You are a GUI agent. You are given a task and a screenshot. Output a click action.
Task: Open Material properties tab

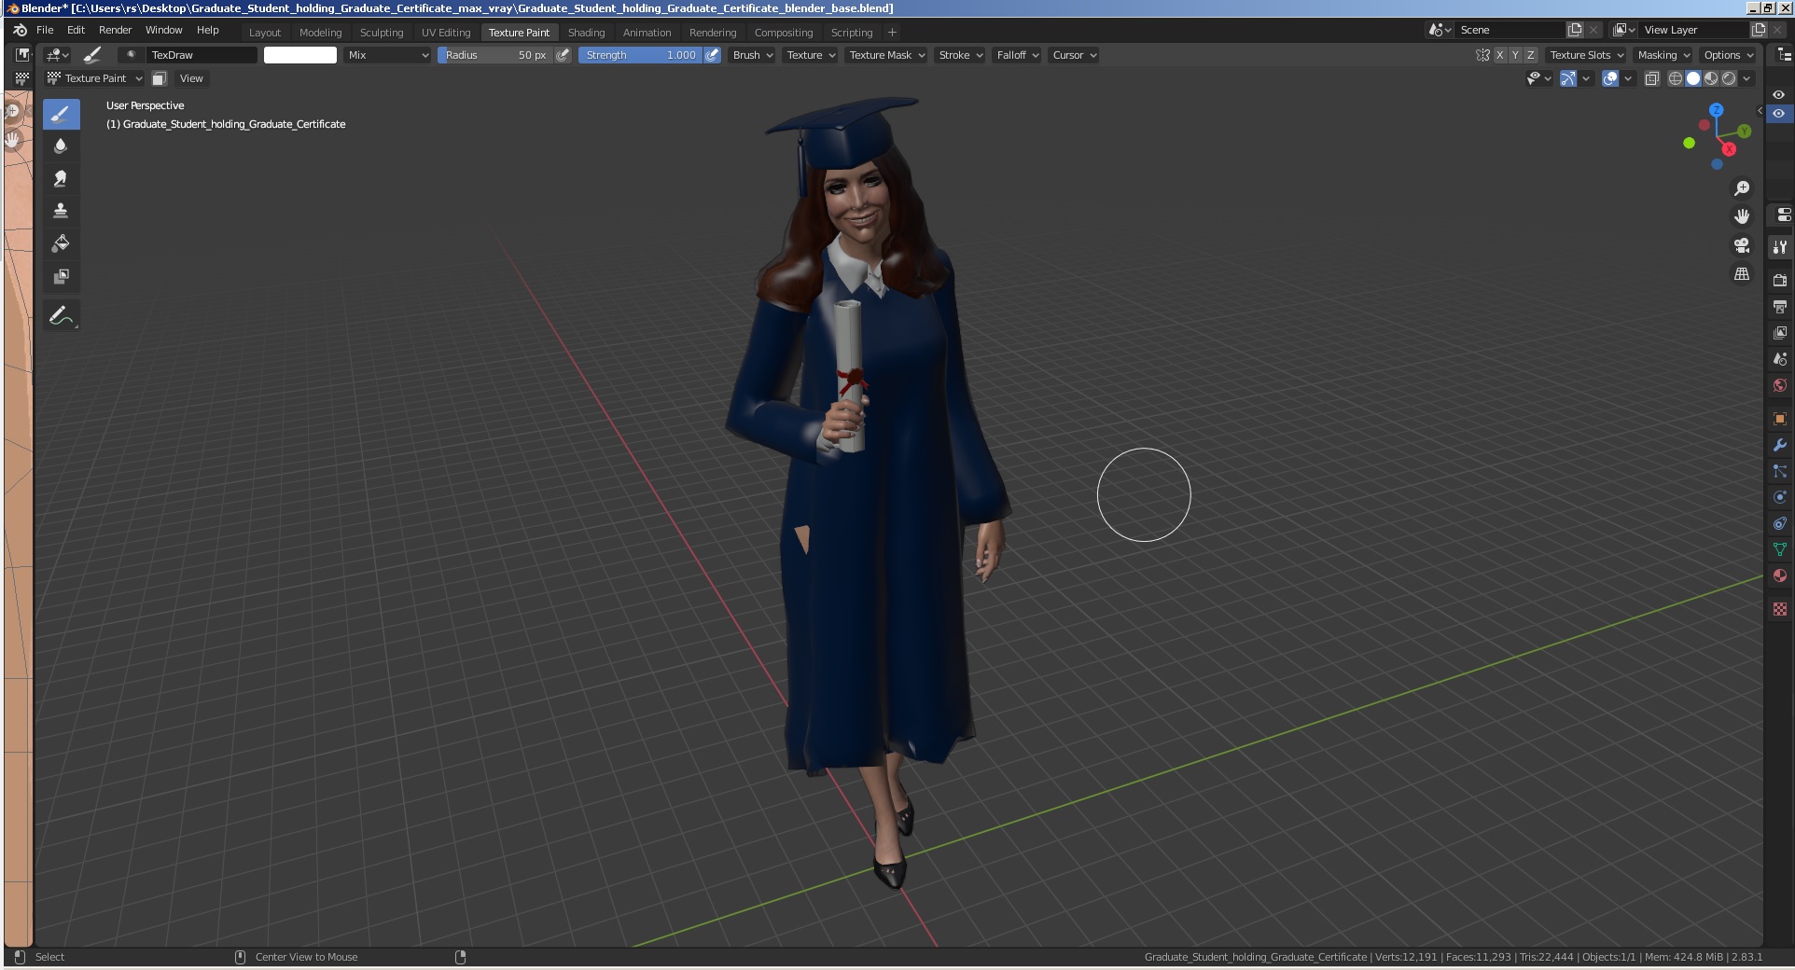coord(1780,575)
